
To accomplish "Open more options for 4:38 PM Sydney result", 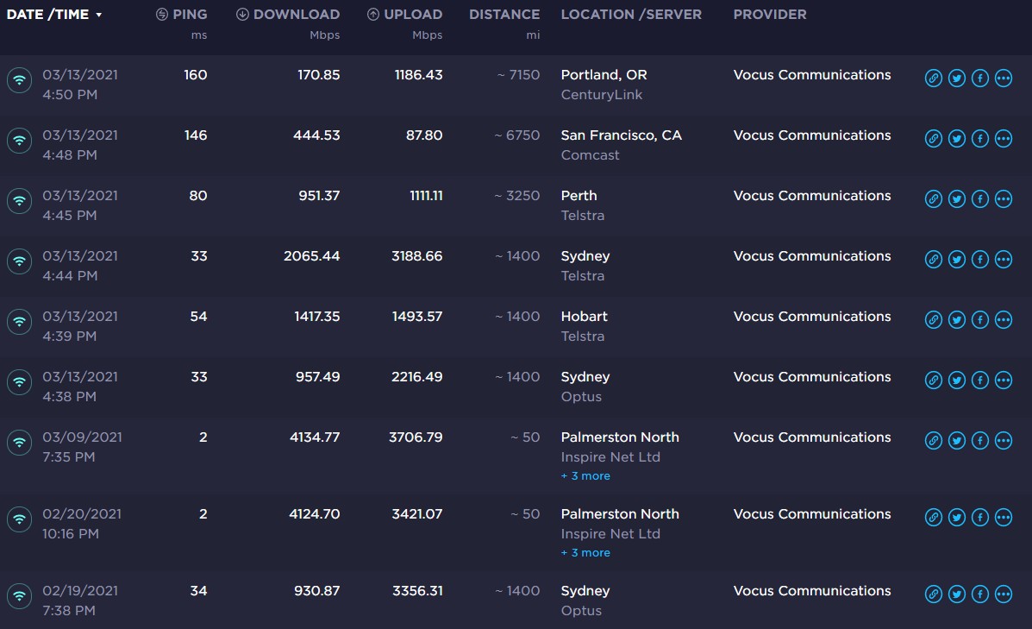I will (1003, 381).
